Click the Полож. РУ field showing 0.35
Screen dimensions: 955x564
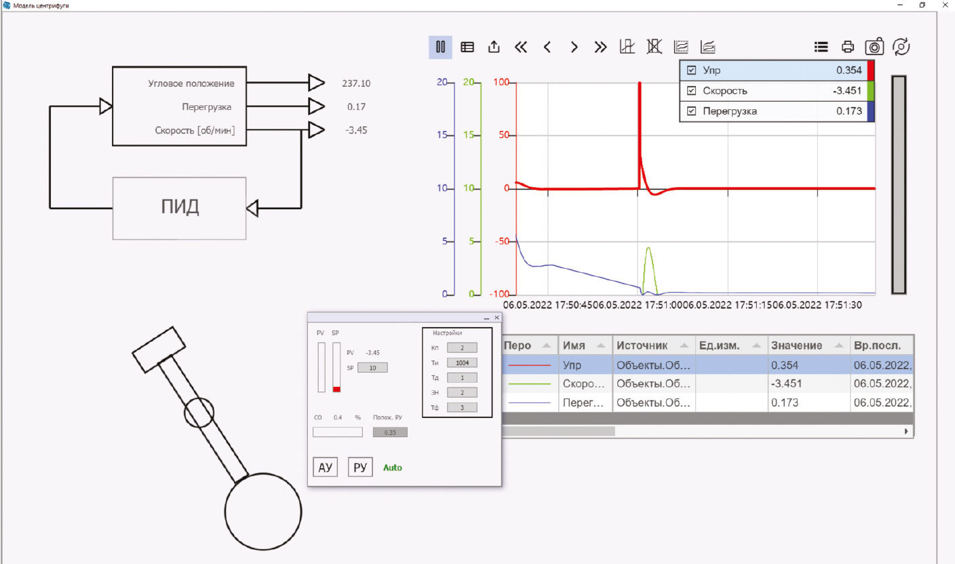click(390, 432)
